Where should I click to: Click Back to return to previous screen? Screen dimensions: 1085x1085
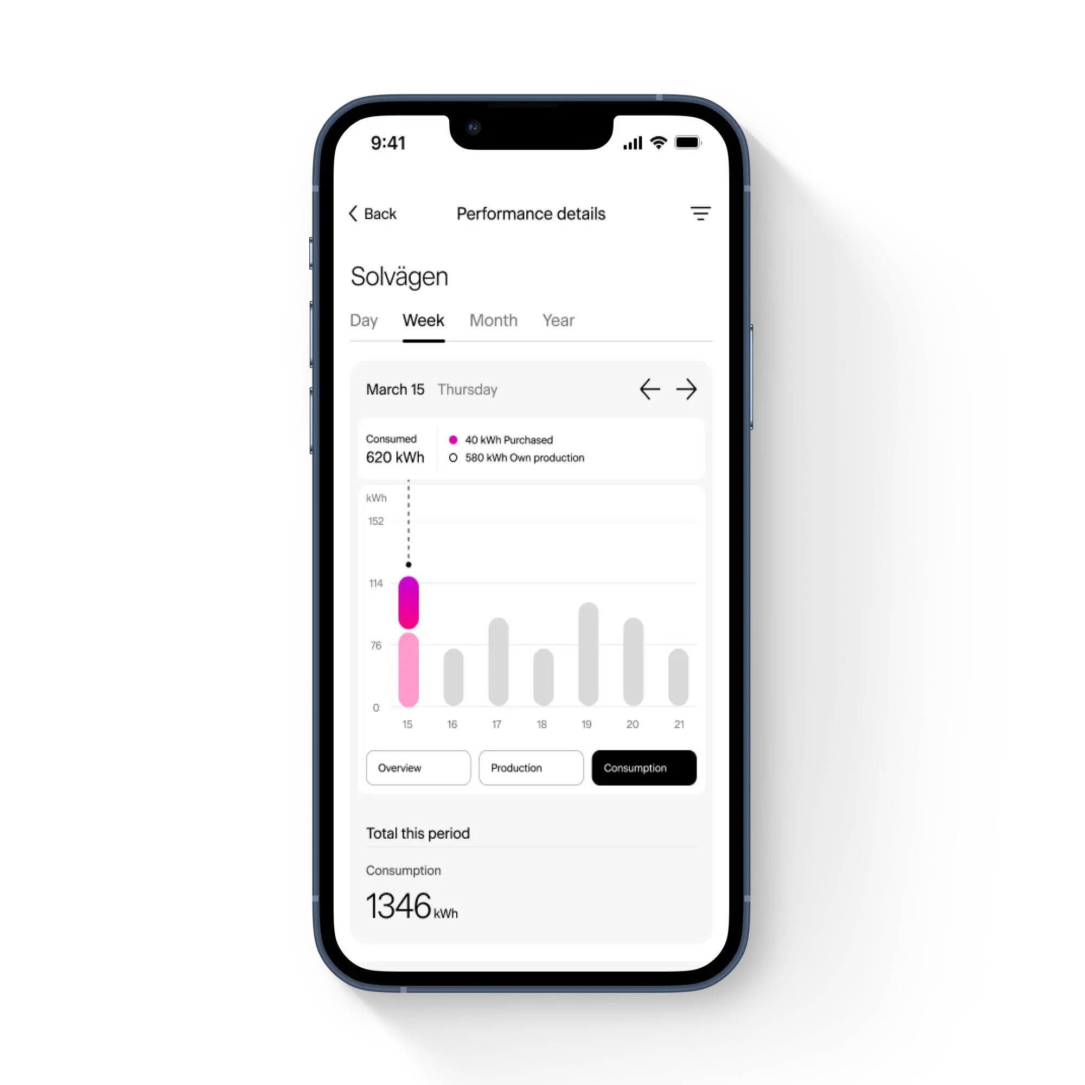tap(379, 214)
